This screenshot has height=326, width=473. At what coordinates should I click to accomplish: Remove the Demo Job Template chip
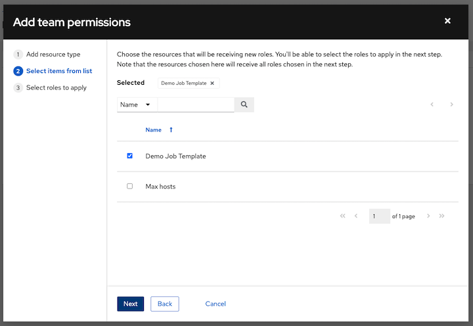tap(212, 83)
